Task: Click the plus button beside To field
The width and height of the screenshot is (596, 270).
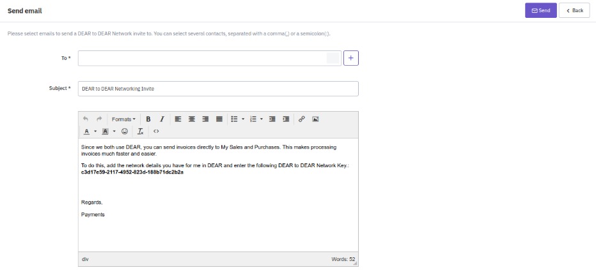Action: tap(351, 58)
